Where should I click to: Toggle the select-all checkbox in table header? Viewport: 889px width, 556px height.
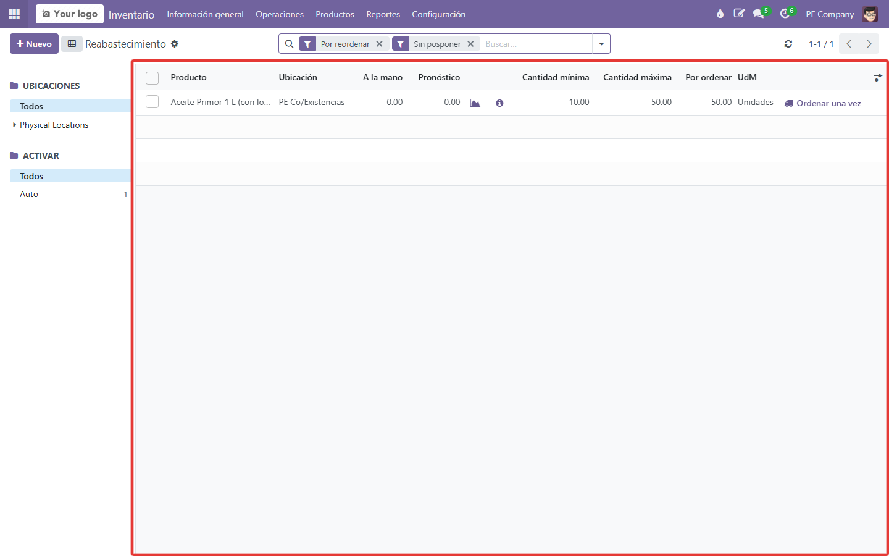point(152,78)
